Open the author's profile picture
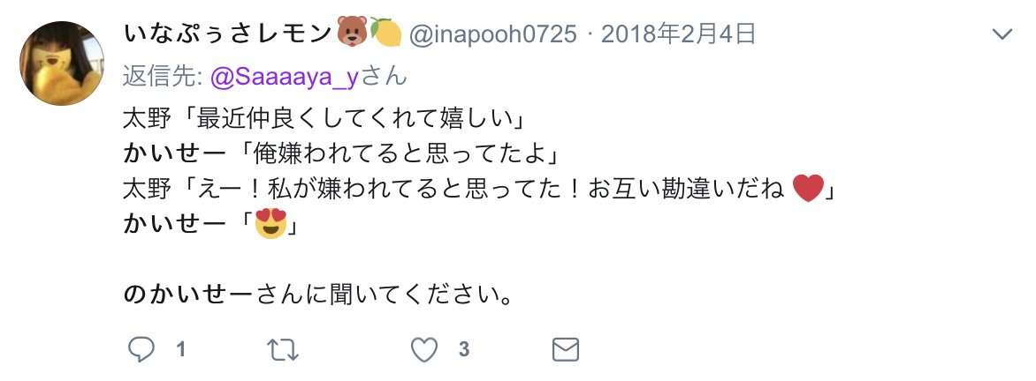The width and height of the screenshot is (1036, 381). 62,63
